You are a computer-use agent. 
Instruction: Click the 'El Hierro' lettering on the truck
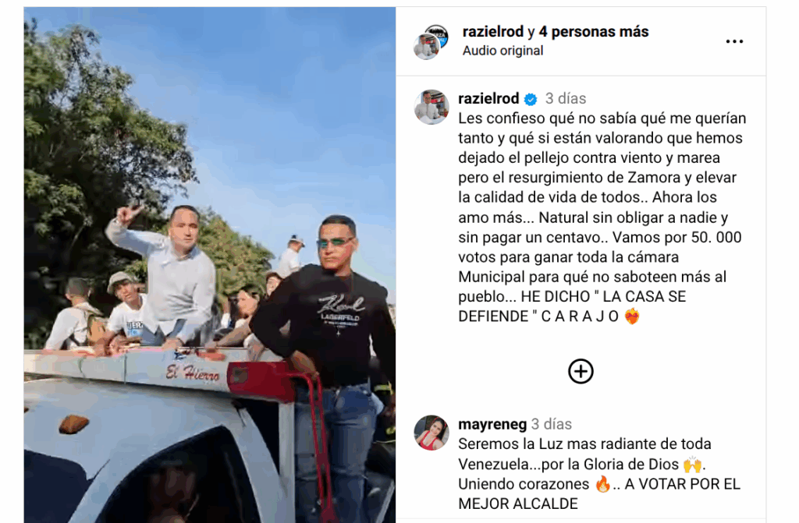(x=192, y=373)
